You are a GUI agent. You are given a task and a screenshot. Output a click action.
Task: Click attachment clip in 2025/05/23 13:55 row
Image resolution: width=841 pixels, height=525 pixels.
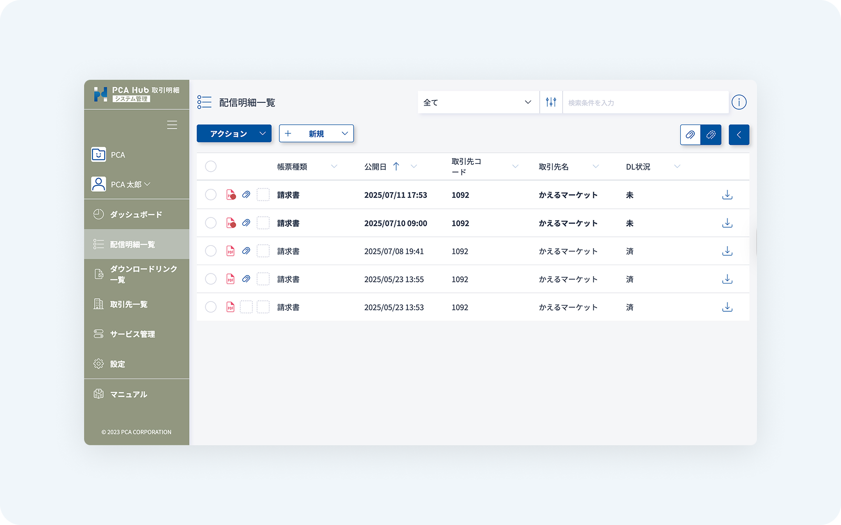[246, 279]
